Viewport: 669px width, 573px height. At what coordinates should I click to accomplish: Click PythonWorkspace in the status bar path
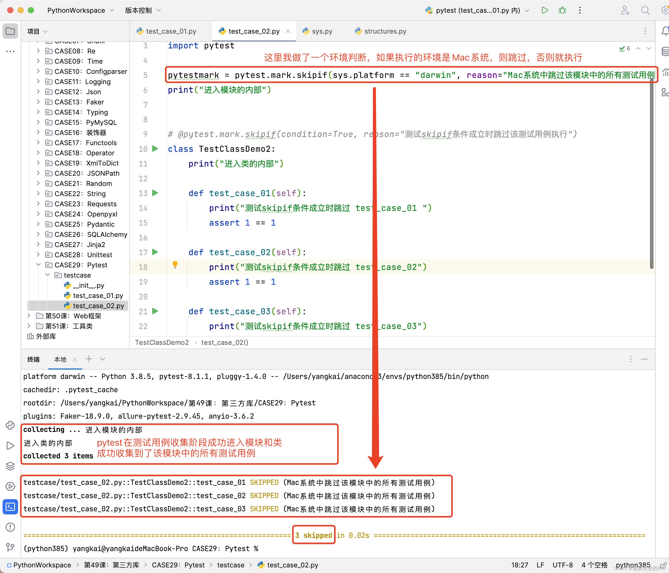point(39,565)
